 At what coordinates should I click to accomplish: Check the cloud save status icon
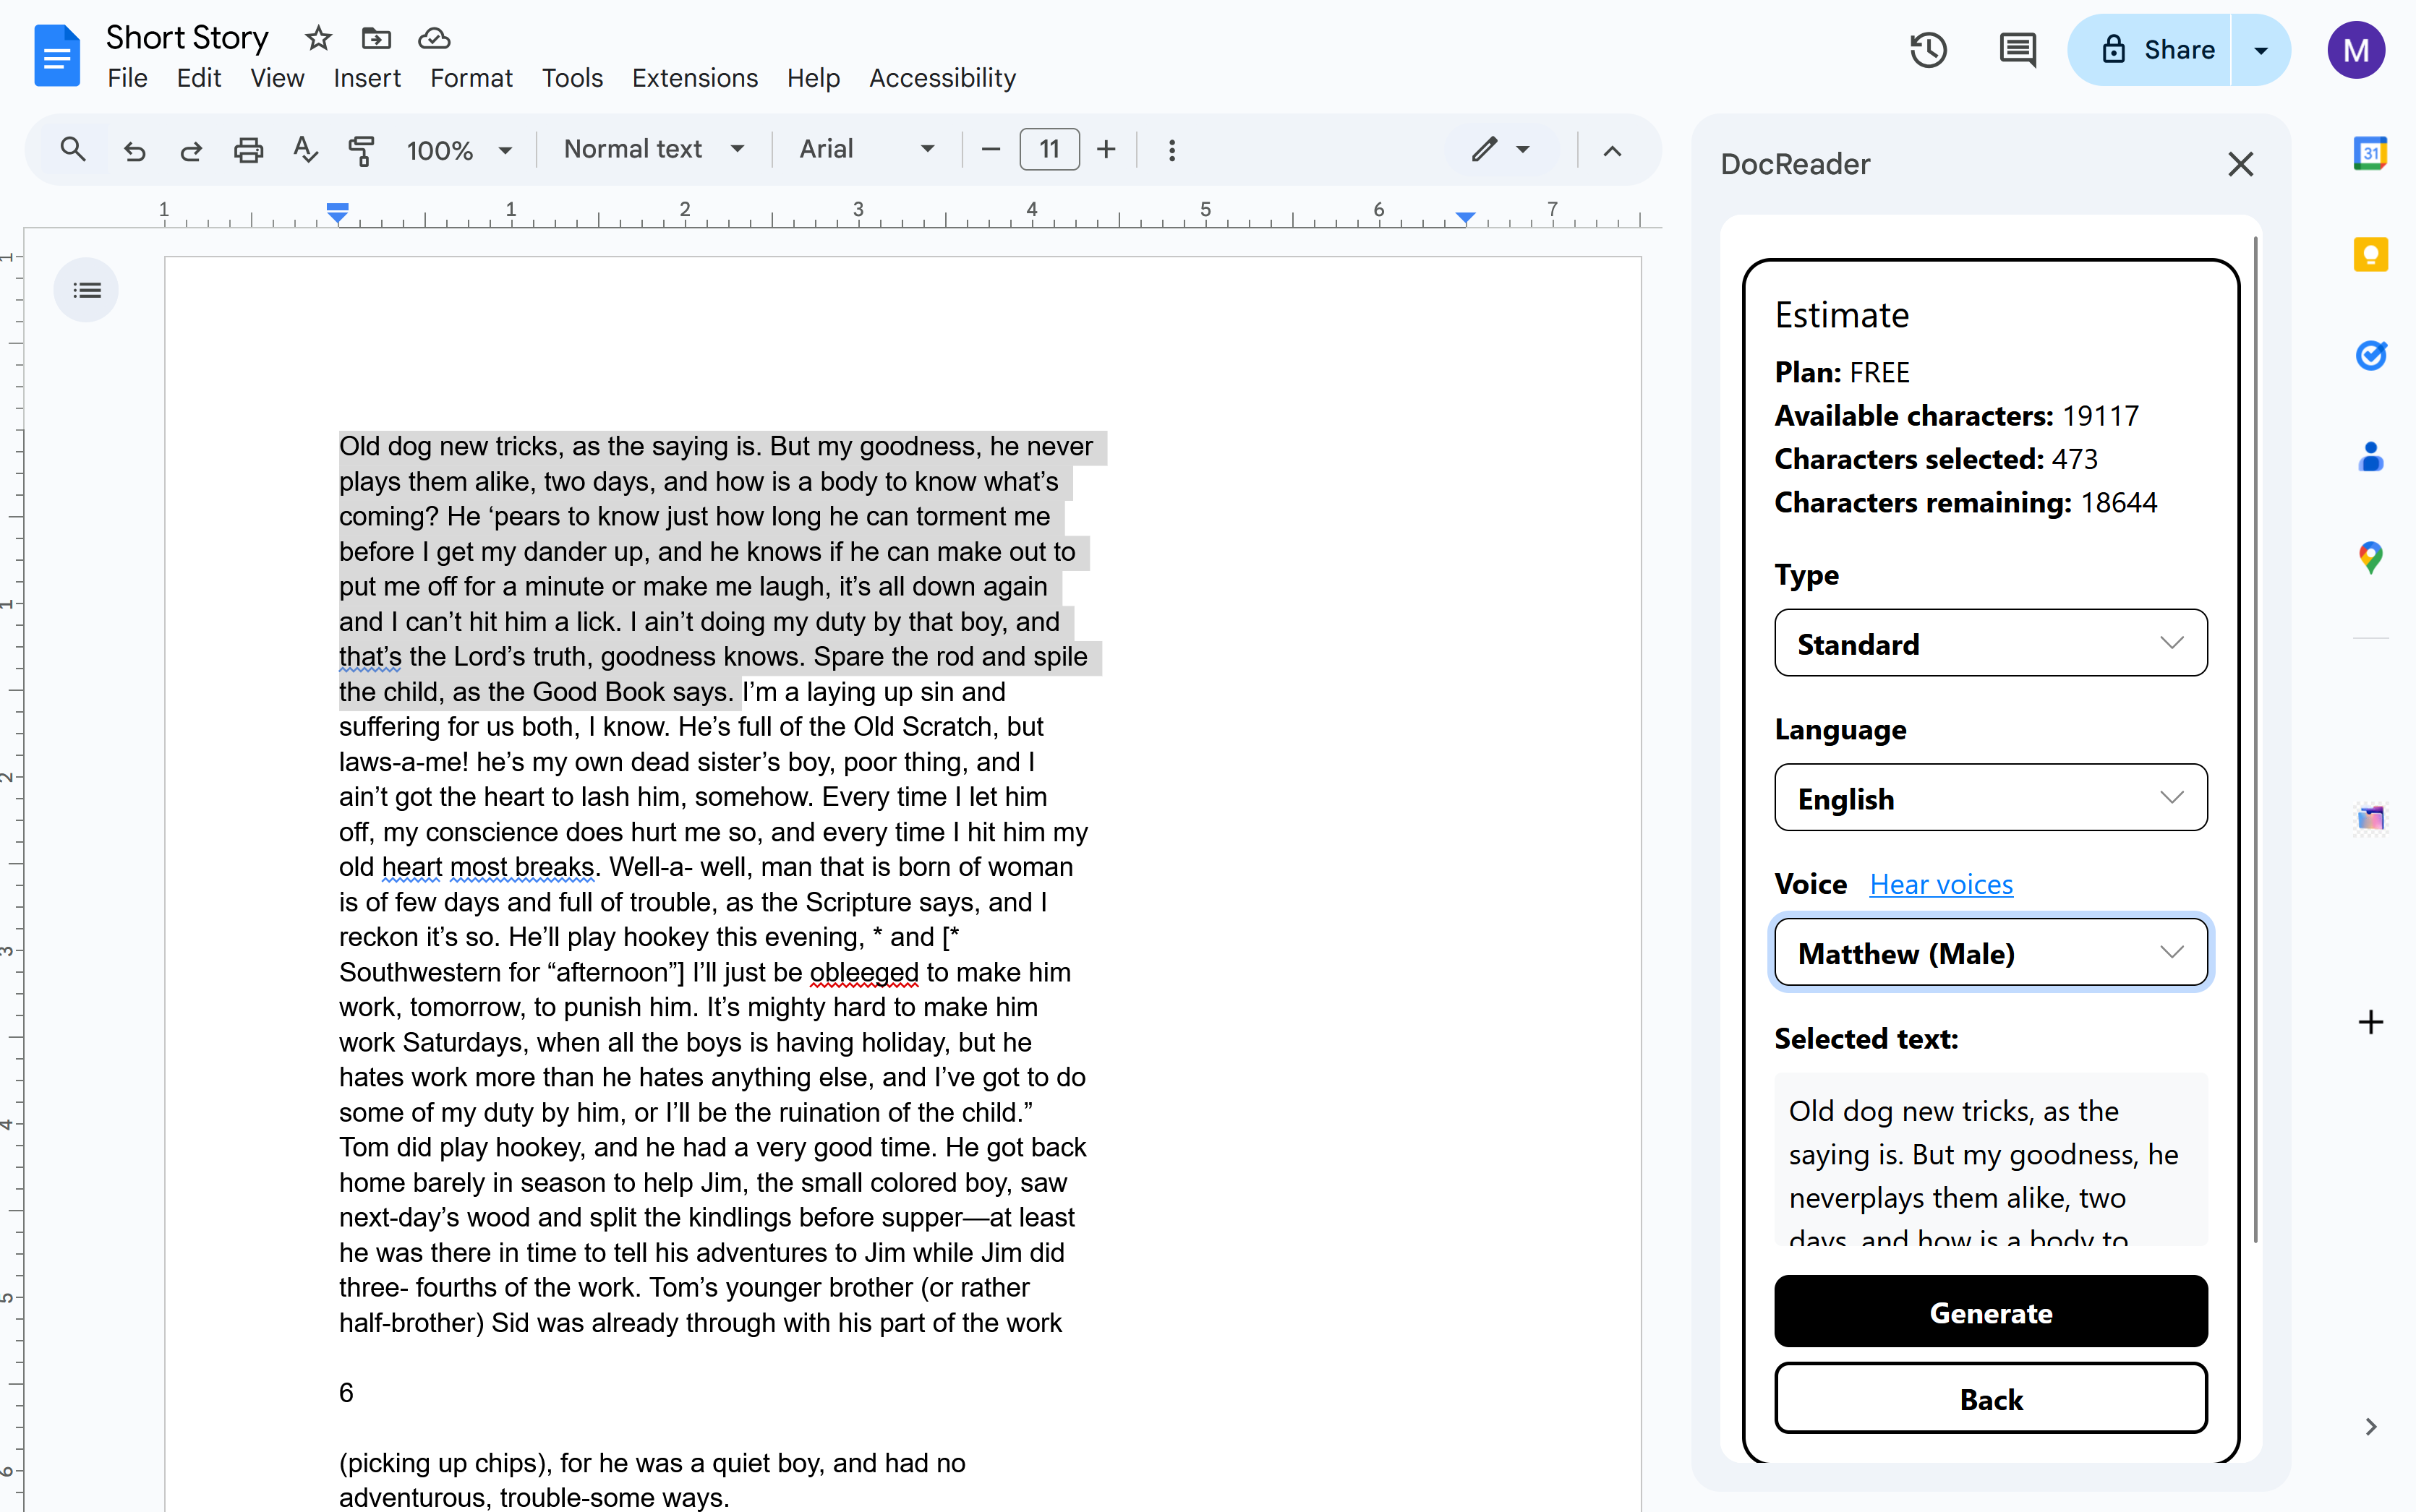coord(433,38)
